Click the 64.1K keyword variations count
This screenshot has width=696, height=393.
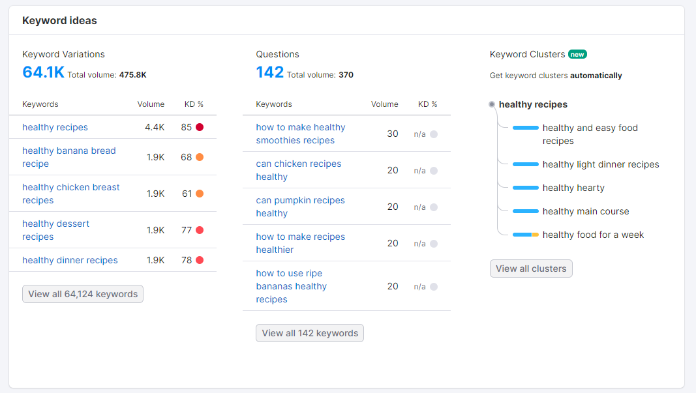44,72
